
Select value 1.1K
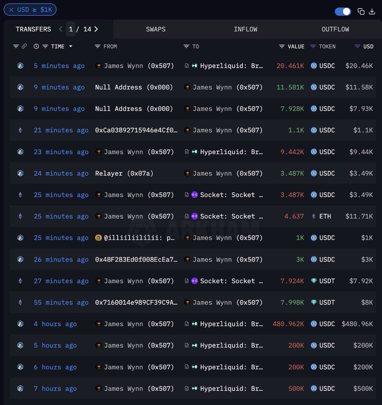(x=296, y=130)
